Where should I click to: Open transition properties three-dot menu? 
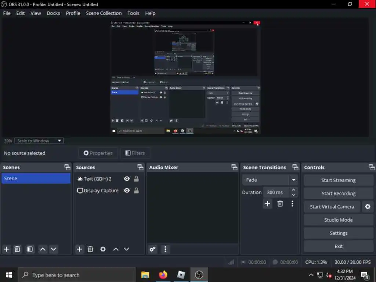coord(292,203)
